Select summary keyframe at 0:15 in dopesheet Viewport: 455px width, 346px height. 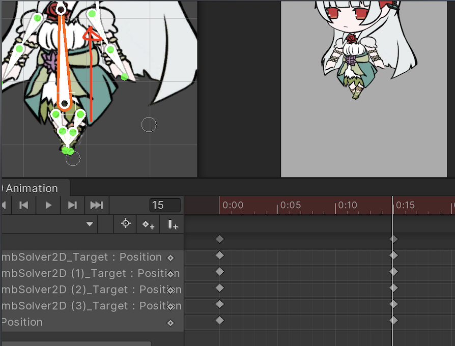point(393,239)
